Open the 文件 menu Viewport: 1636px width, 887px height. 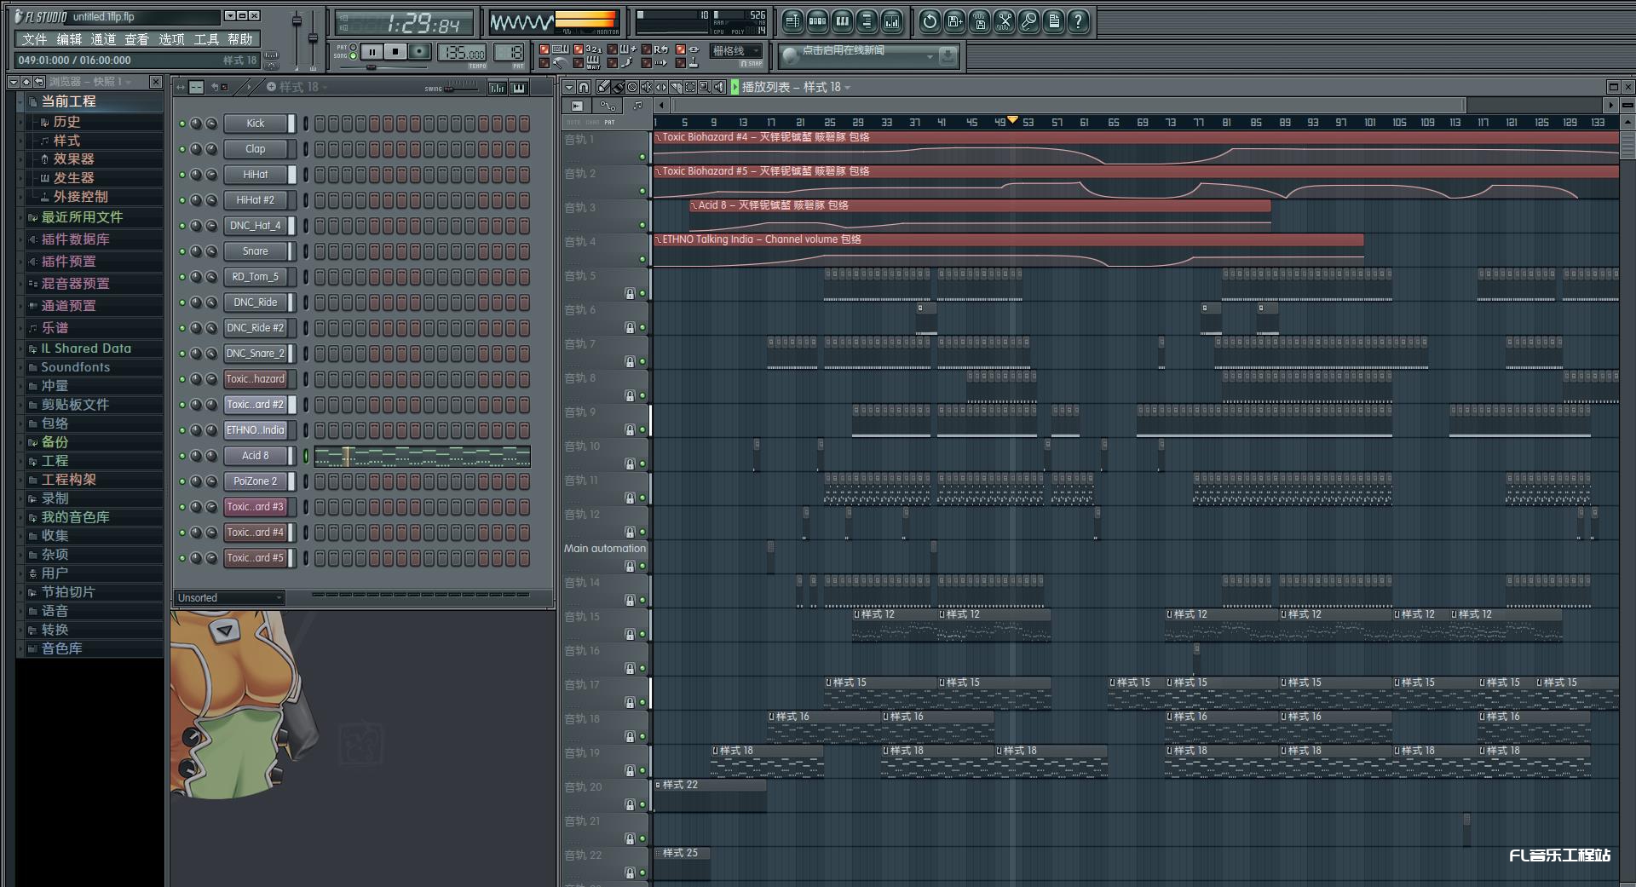pos(34,39)
